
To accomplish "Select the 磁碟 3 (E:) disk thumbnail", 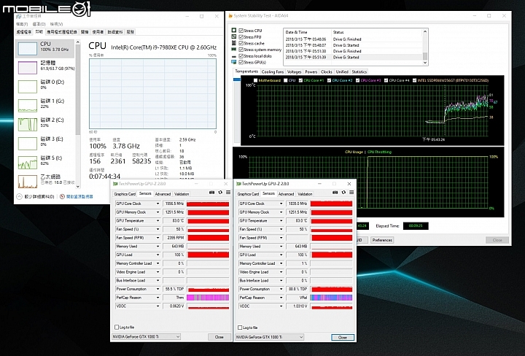I will [x=28, y=144].
